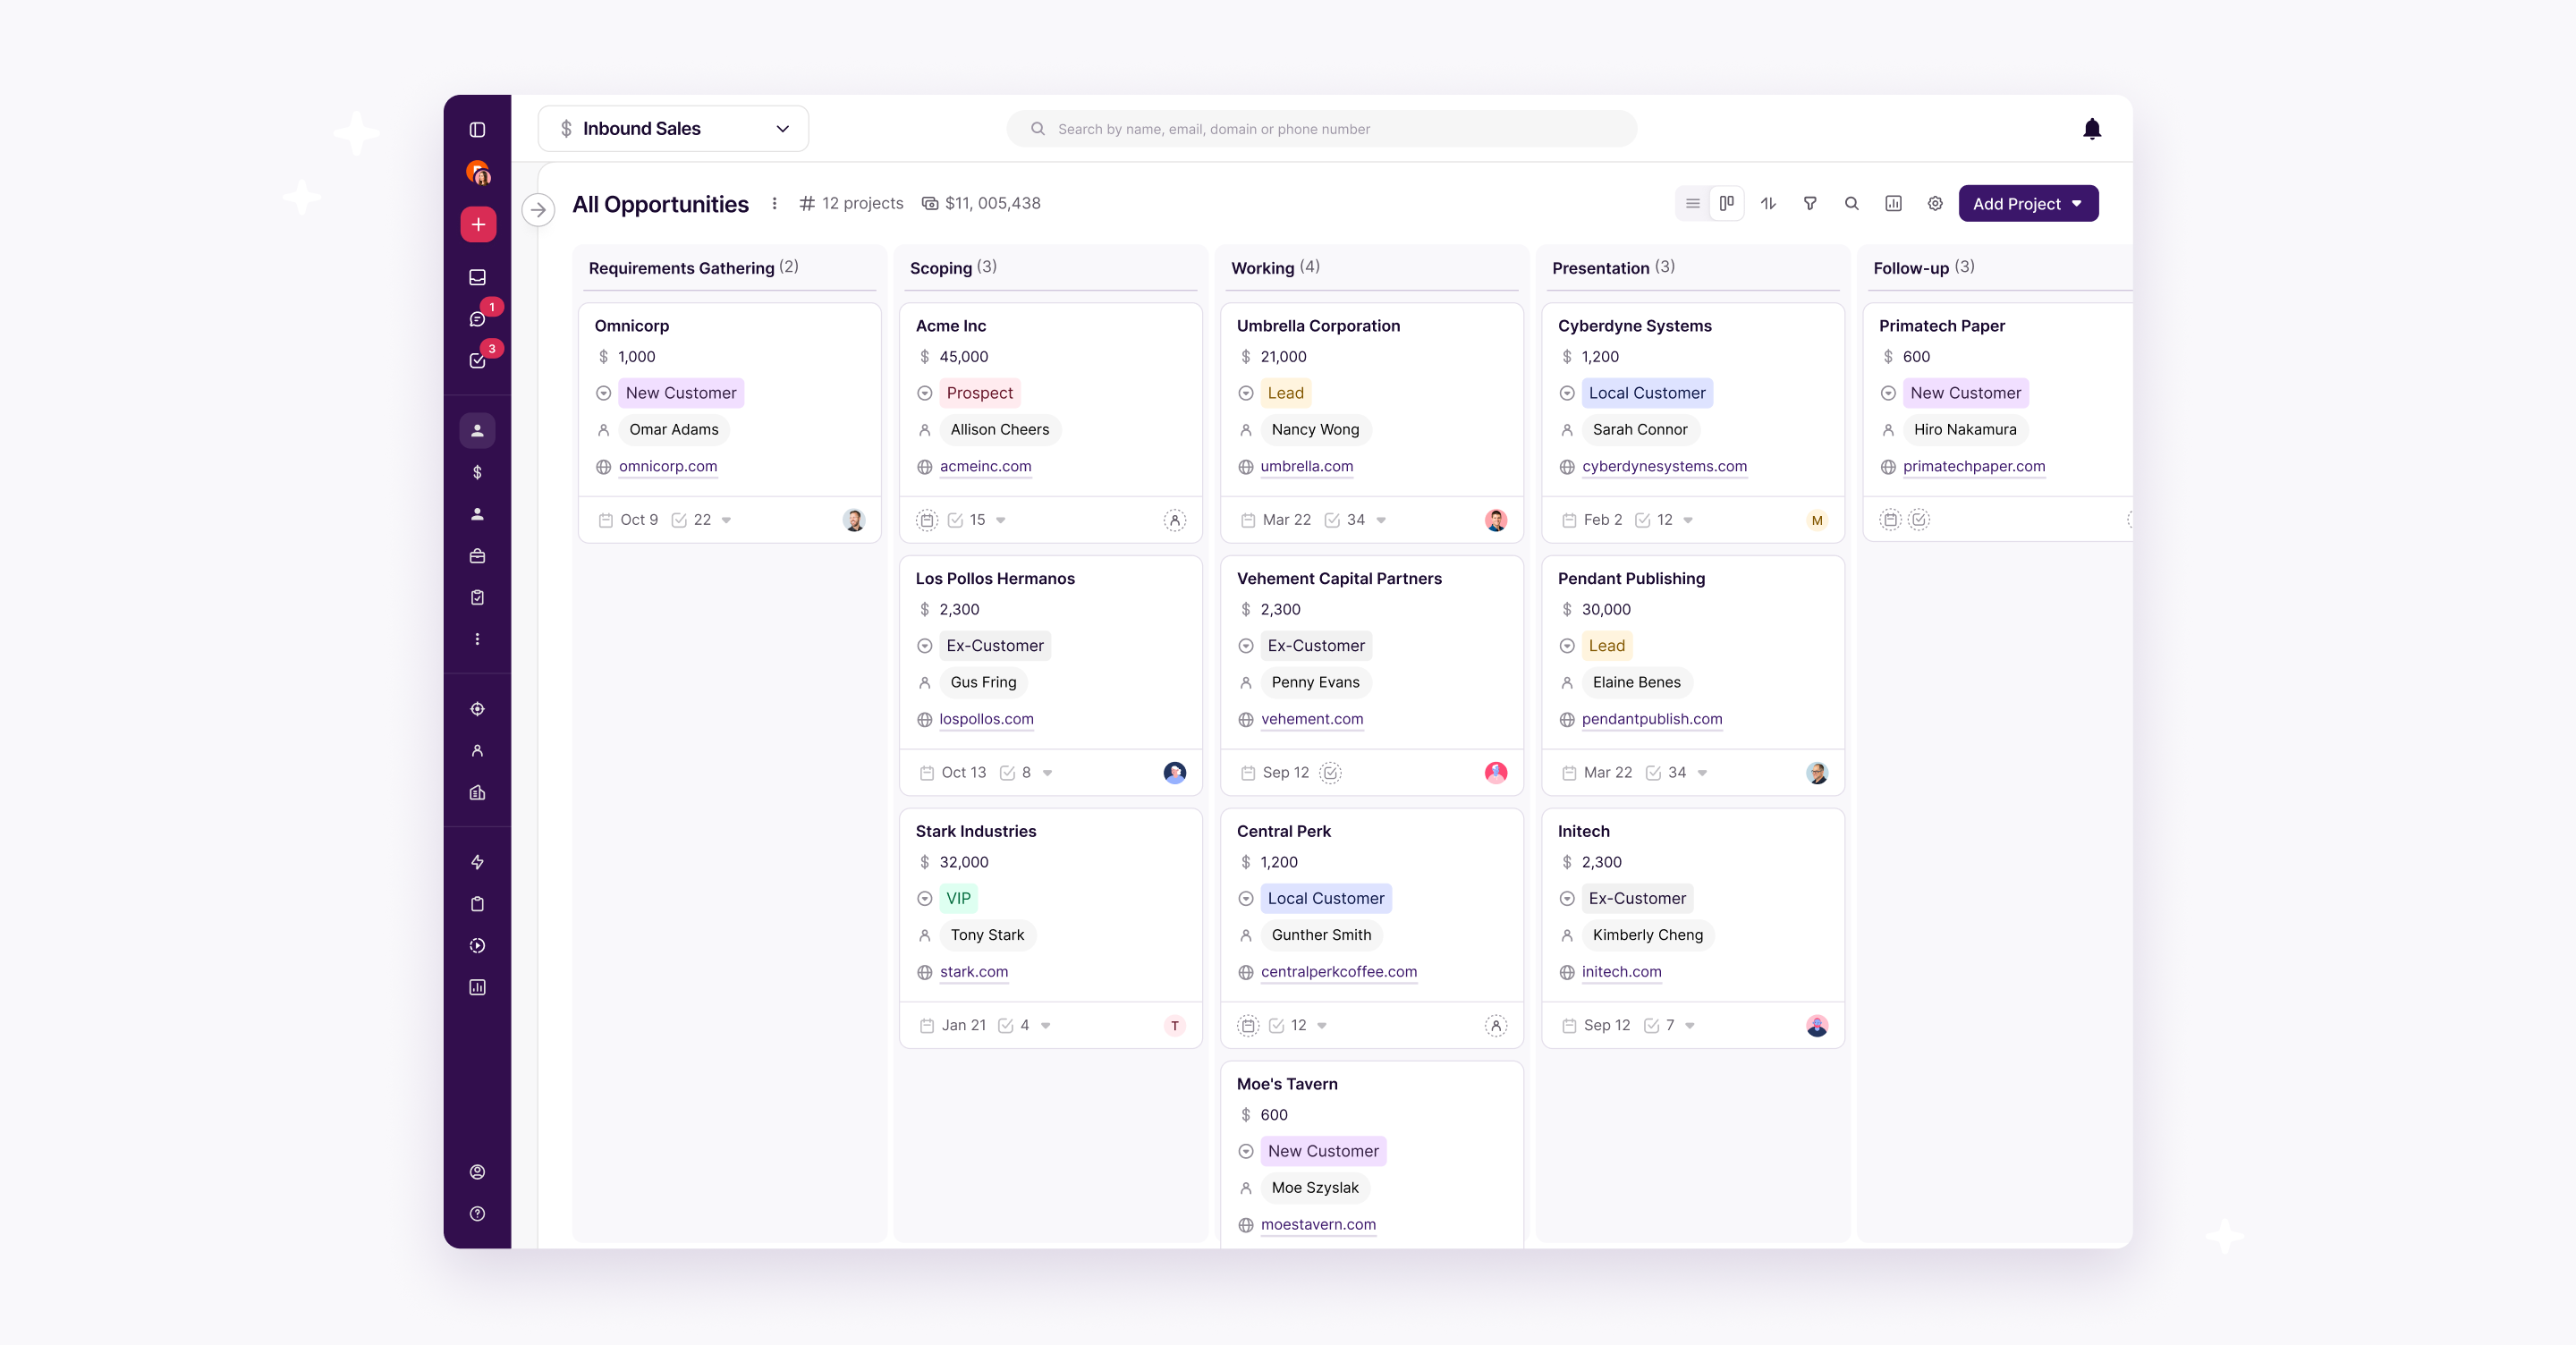Open the insights chart icon near settings
The image size is (2576, 1345).
[1893, 203]
